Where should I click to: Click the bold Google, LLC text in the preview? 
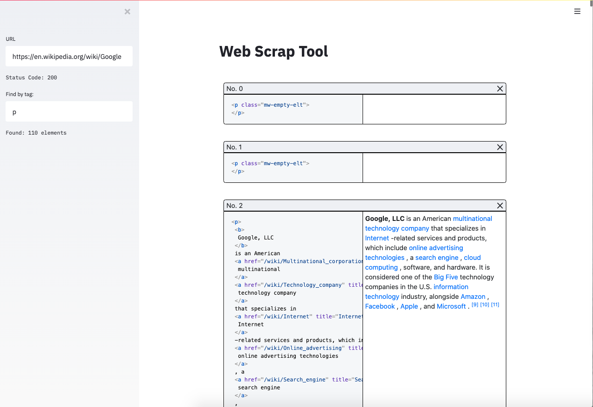(385, 219)
